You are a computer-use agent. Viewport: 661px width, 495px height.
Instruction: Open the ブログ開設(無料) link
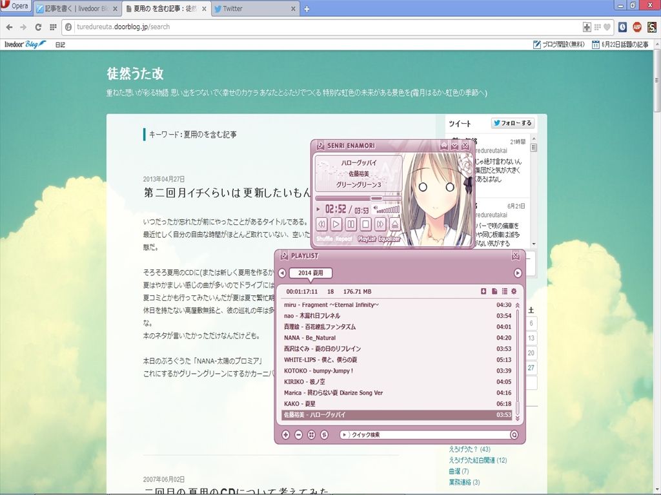pos(559,44)
